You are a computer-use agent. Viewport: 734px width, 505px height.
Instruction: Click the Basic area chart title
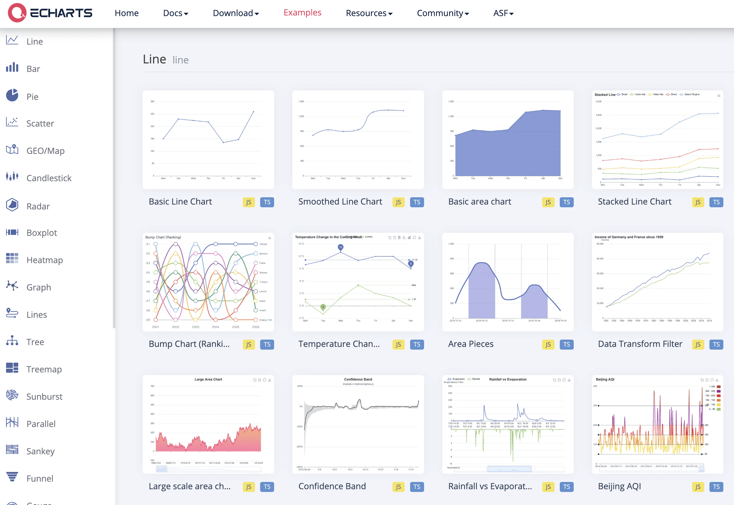tap(480, 202)
